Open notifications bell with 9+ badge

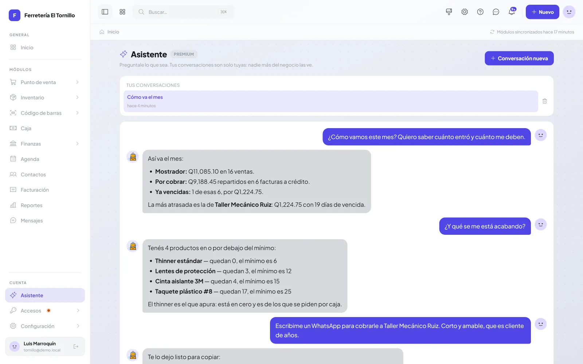click(512, 12)
